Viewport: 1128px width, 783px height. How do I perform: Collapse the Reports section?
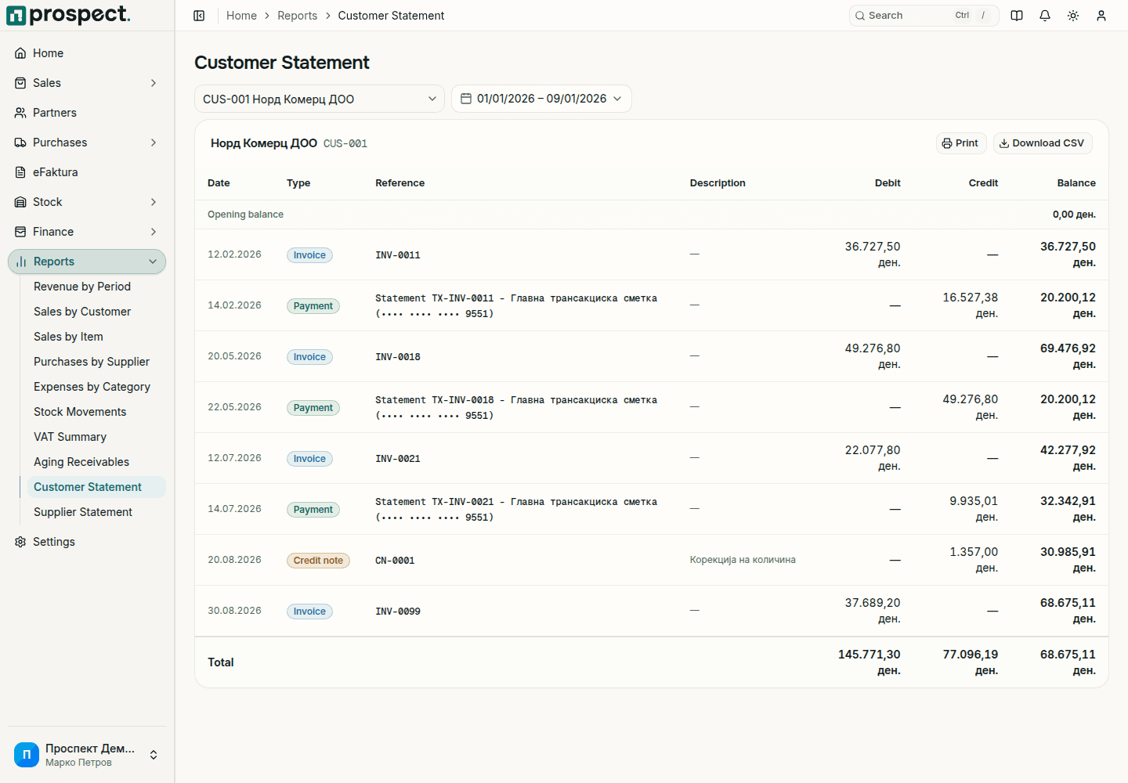tap(87, 262)
